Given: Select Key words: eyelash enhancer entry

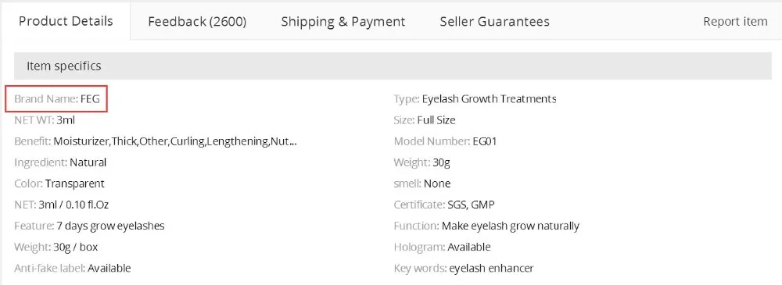Looking at the screenshot, I should pyautogui.click(x=464, y=268).
